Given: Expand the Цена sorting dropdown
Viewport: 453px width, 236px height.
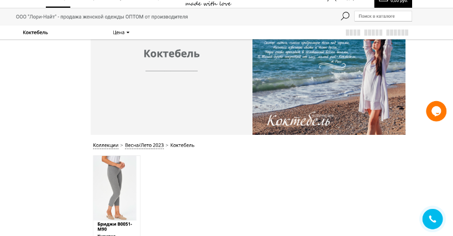Looking at the screenshot, I should coord(121,33).
